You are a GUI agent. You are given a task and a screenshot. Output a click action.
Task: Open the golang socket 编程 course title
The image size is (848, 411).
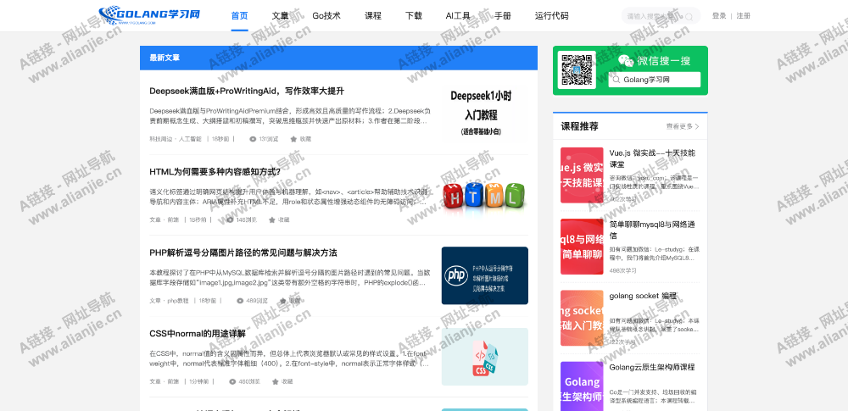coord(643,296)
